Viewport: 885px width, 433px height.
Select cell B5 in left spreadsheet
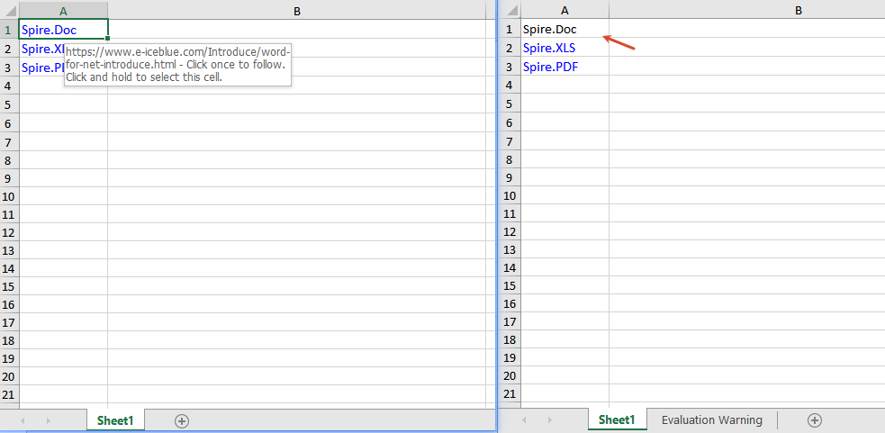297,104
